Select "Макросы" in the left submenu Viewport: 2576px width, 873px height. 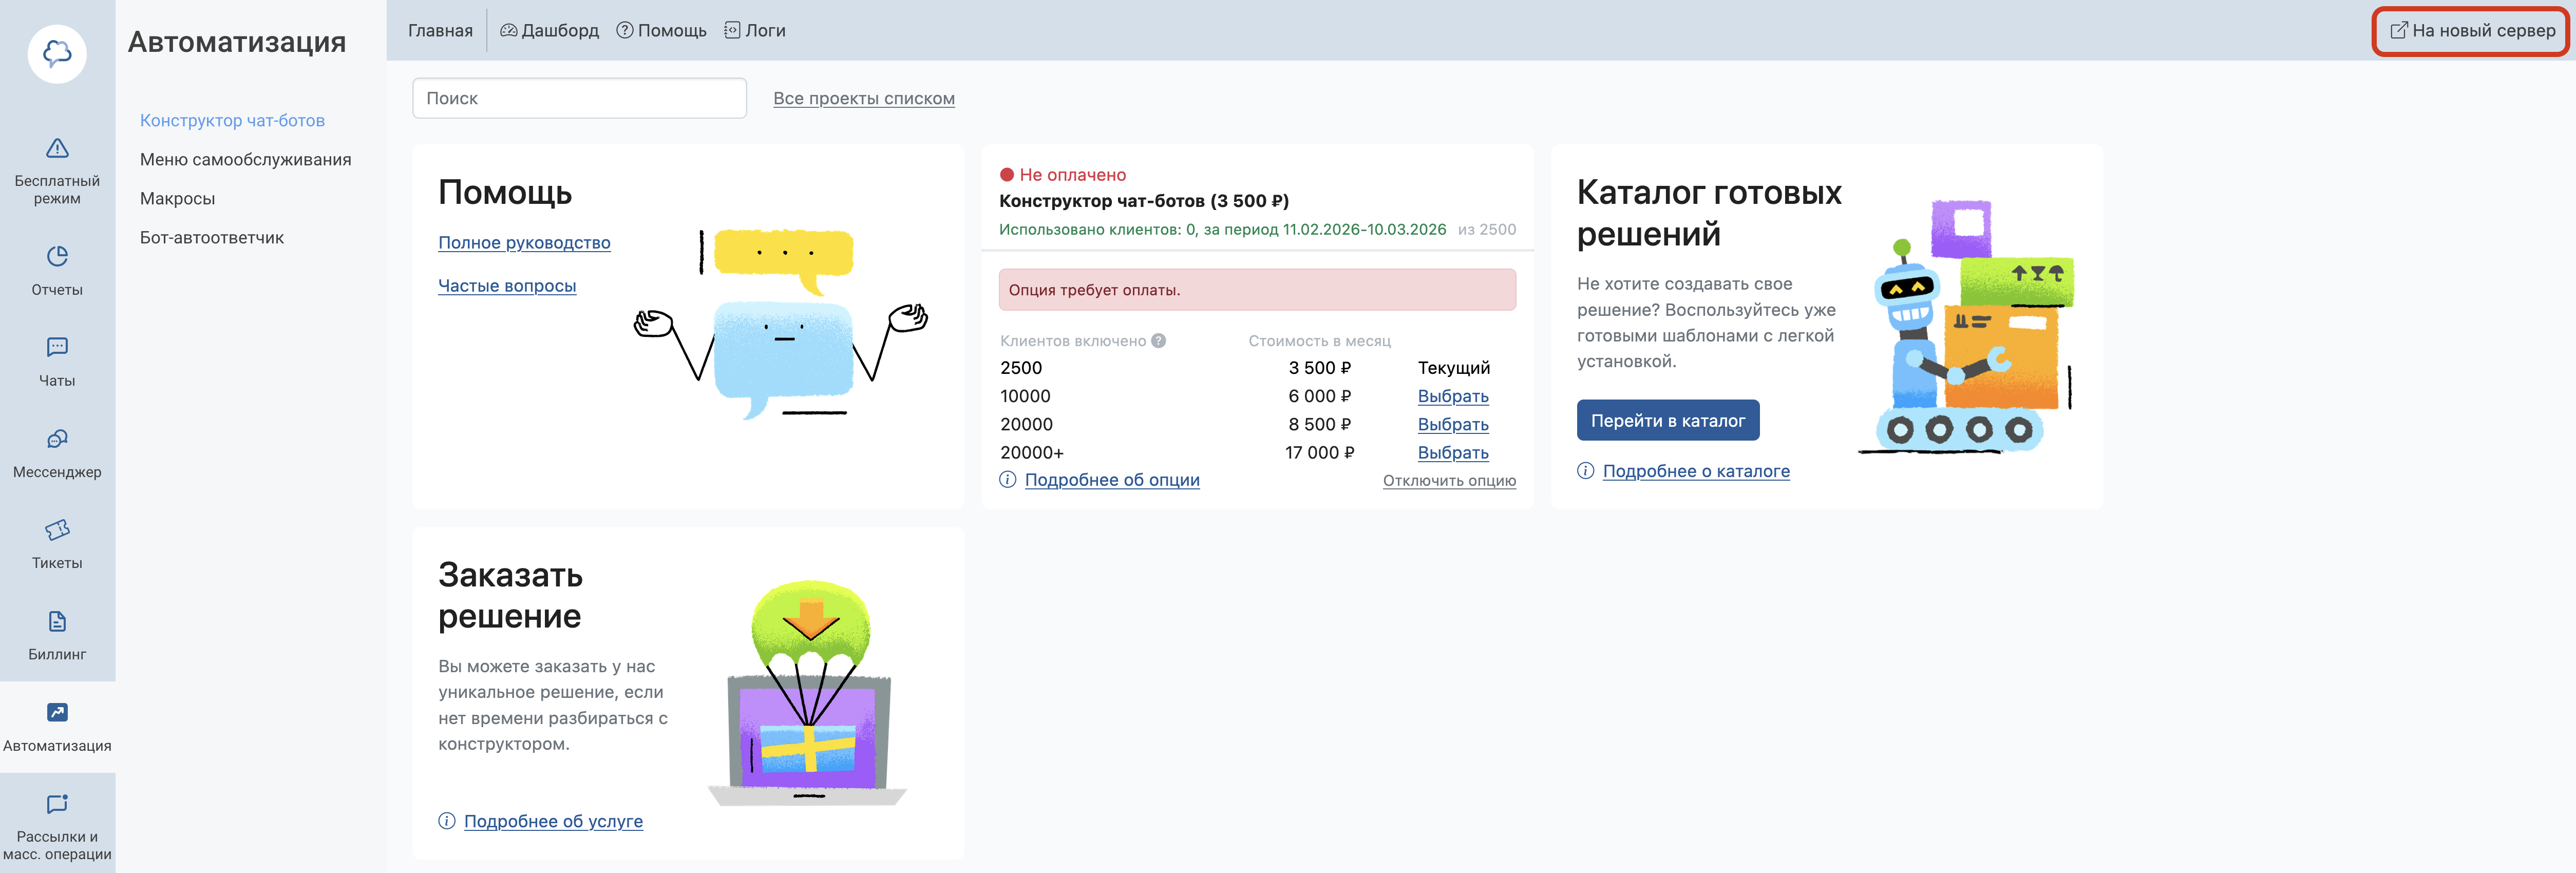(177, 199)
